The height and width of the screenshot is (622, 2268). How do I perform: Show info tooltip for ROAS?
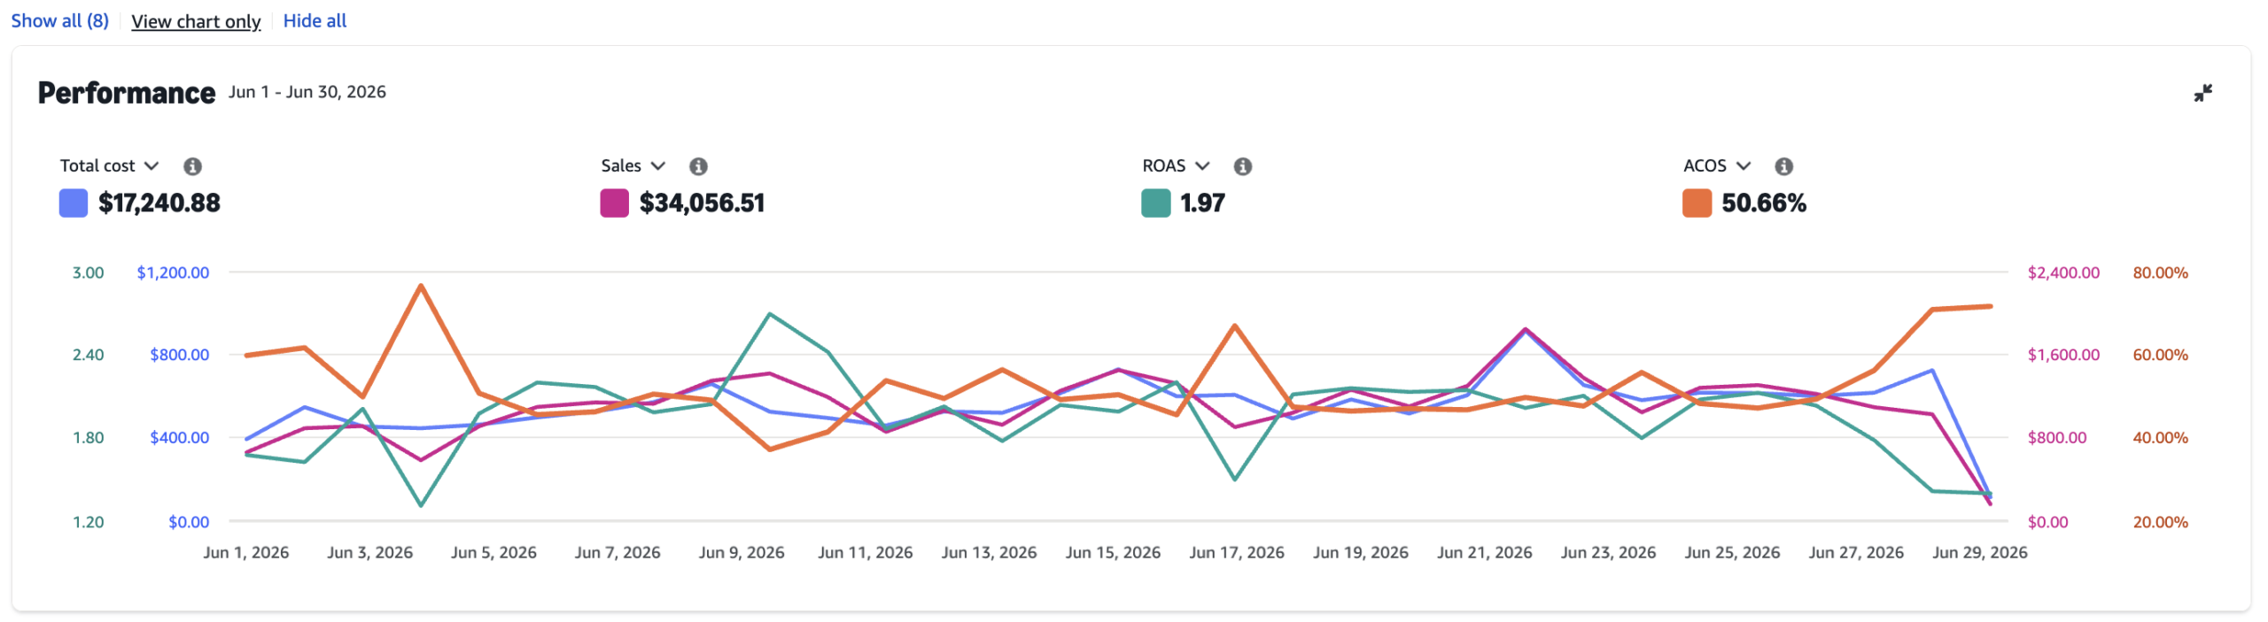click(1243, 166)
